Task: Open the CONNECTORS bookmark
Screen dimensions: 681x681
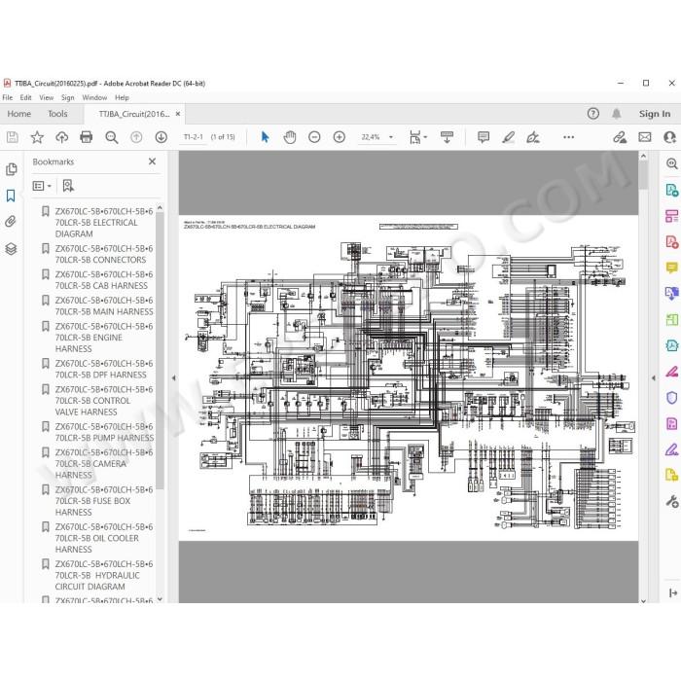Action: click(x=104, y=254)
